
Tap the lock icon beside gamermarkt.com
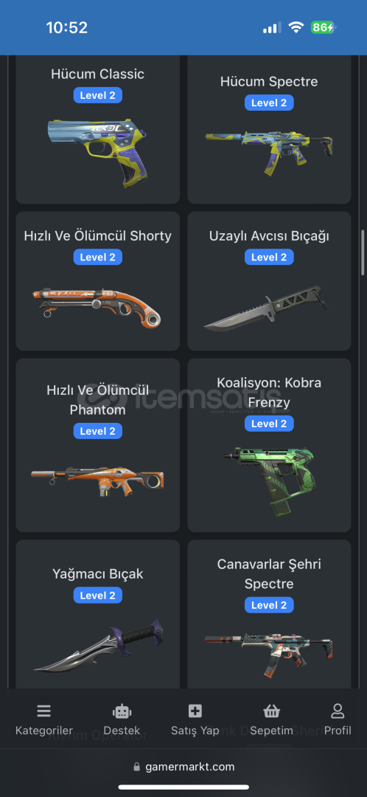tap(136, 767)
